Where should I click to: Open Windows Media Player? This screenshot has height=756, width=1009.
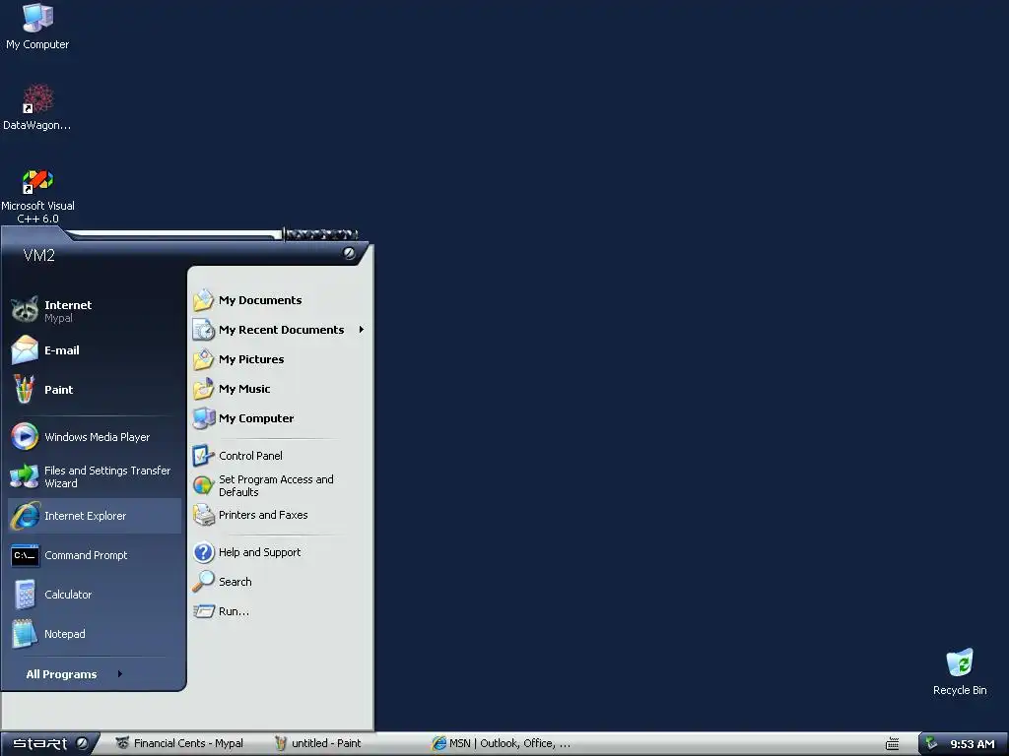(x=95, y=437)
